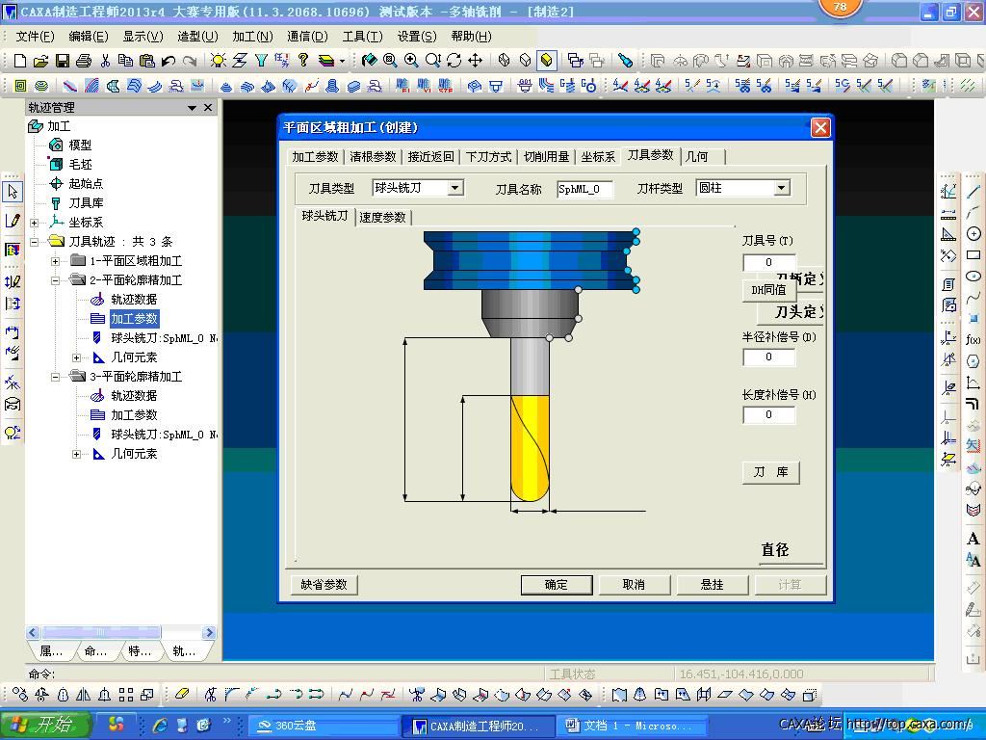Open the 刀杆类型 dropdown
Image resolution: width=986 pixels, height=740 pixels.
781,188
